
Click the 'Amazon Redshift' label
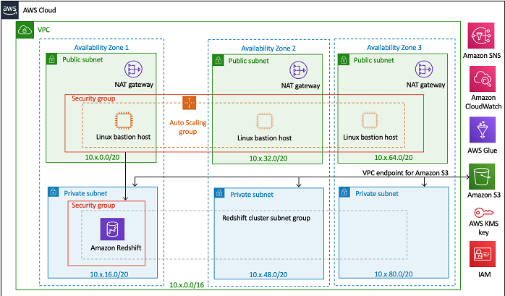tap(116, 248)
